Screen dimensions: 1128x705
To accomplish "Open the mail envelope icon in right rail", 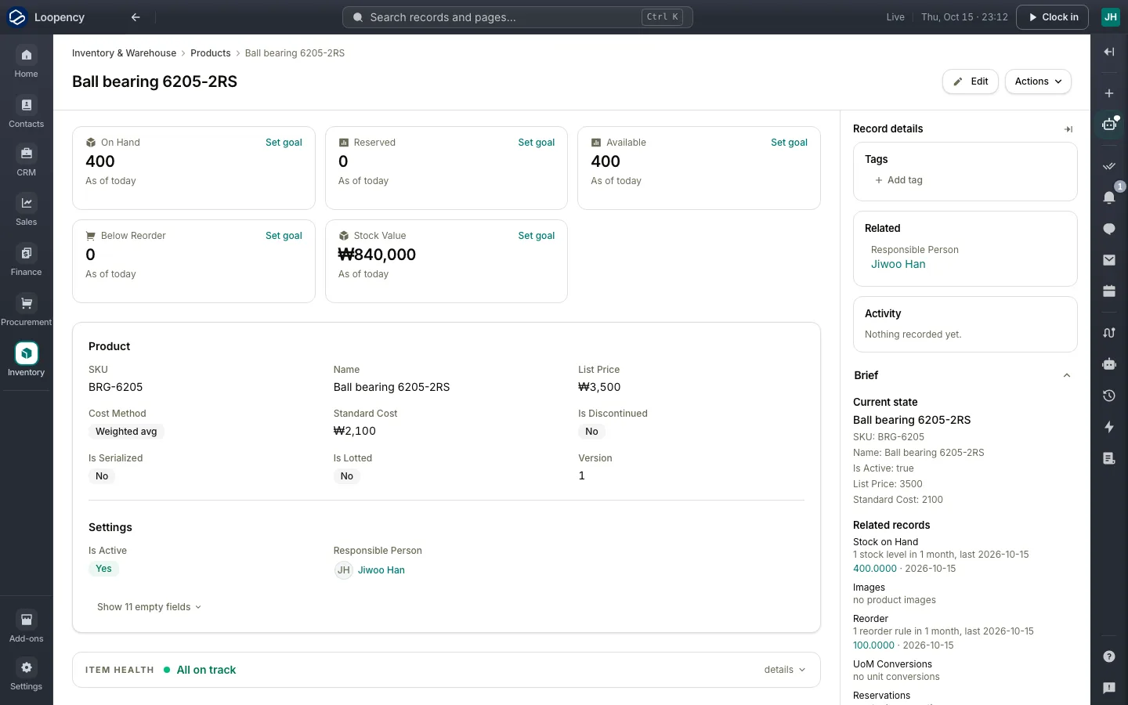I will 1109,260.
